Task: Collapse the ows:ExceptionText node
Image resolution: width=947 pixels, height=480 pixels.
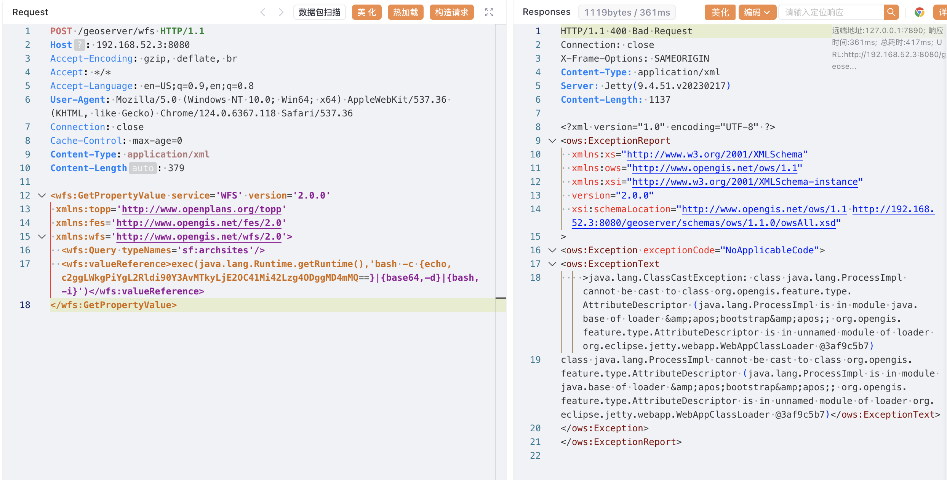Action: coord(552,264)
